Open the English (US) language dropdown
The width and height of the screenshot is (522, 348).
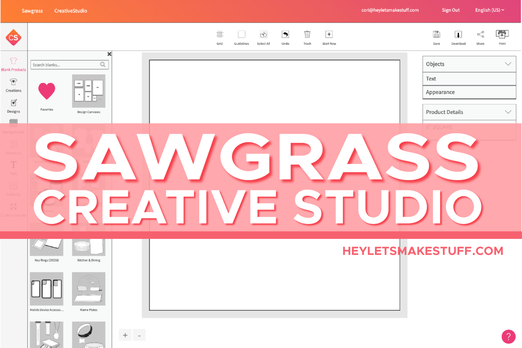tap(490, 10)
